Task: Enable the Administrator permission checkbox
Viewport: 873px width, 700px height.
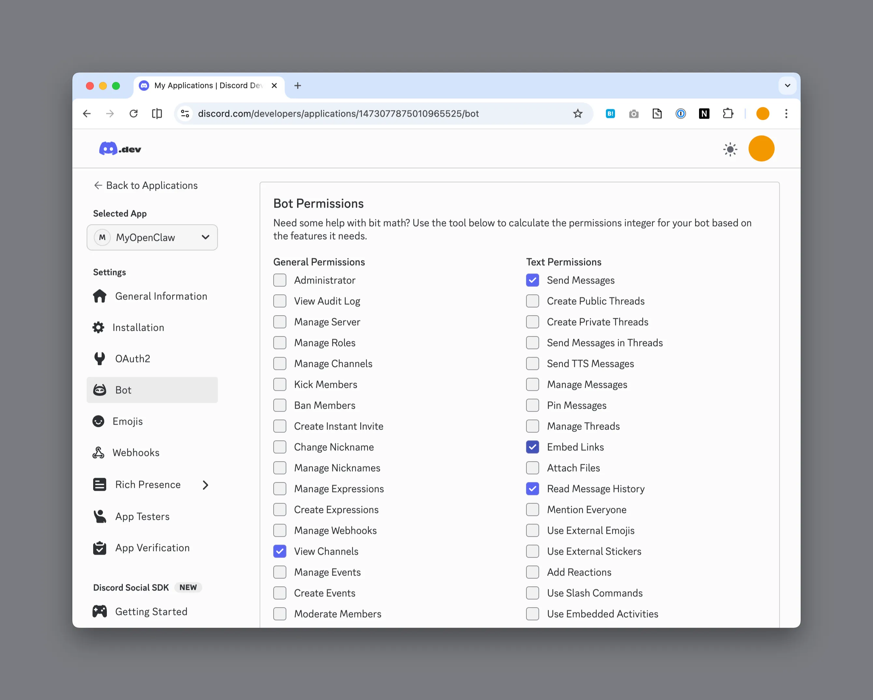Action: pos(280,280)
